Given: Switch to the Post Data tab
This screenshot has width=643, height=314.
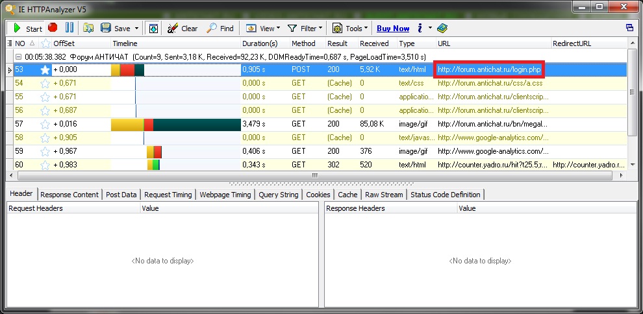Looking at the screenshot, I should point(121,195).
